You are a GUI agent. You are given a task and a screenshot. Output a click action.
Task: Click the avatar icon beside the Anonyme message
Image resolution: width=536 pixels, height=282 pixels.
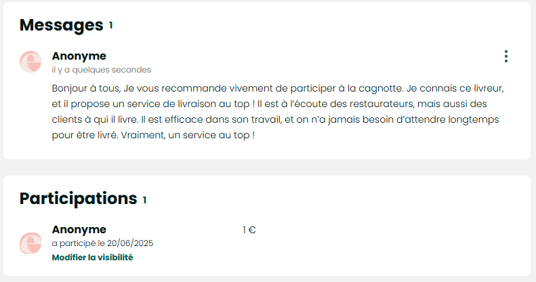click(x=30, y=62)
